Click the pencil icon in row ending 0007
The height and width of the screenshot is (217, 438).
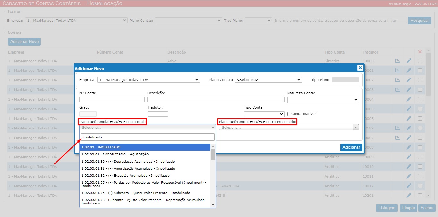409,138
